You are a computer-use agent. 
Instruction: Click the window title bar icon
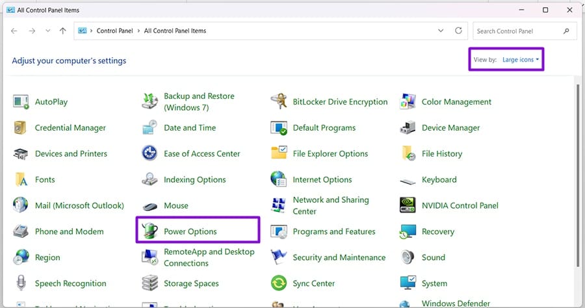pyautogui.click(x=11, y=10)
